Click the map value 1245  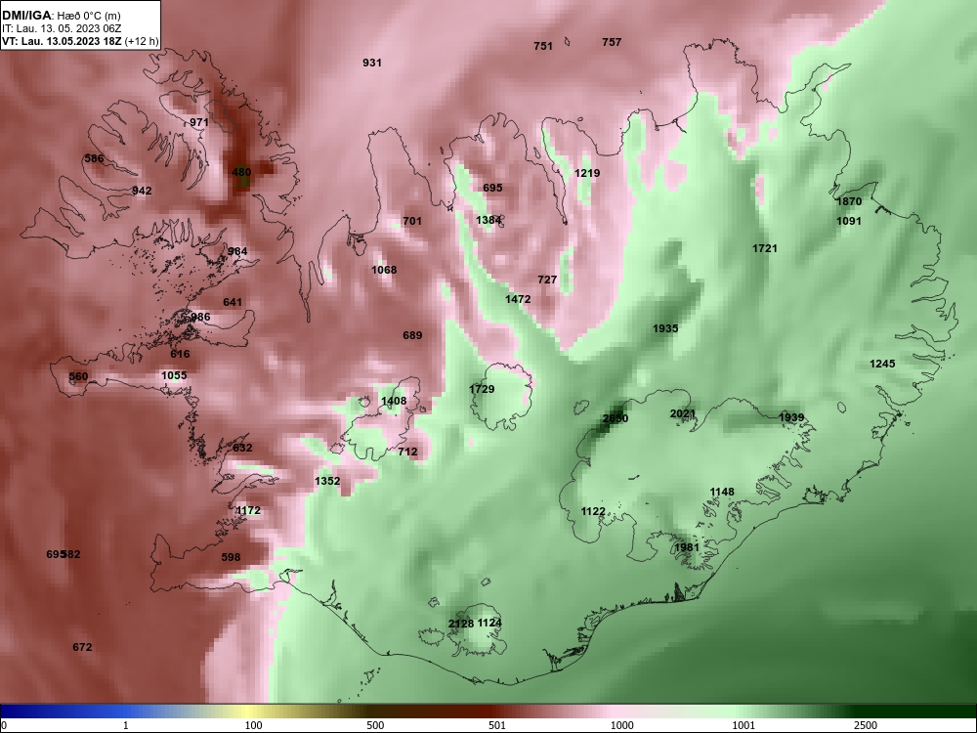click(x=882, y=364)
